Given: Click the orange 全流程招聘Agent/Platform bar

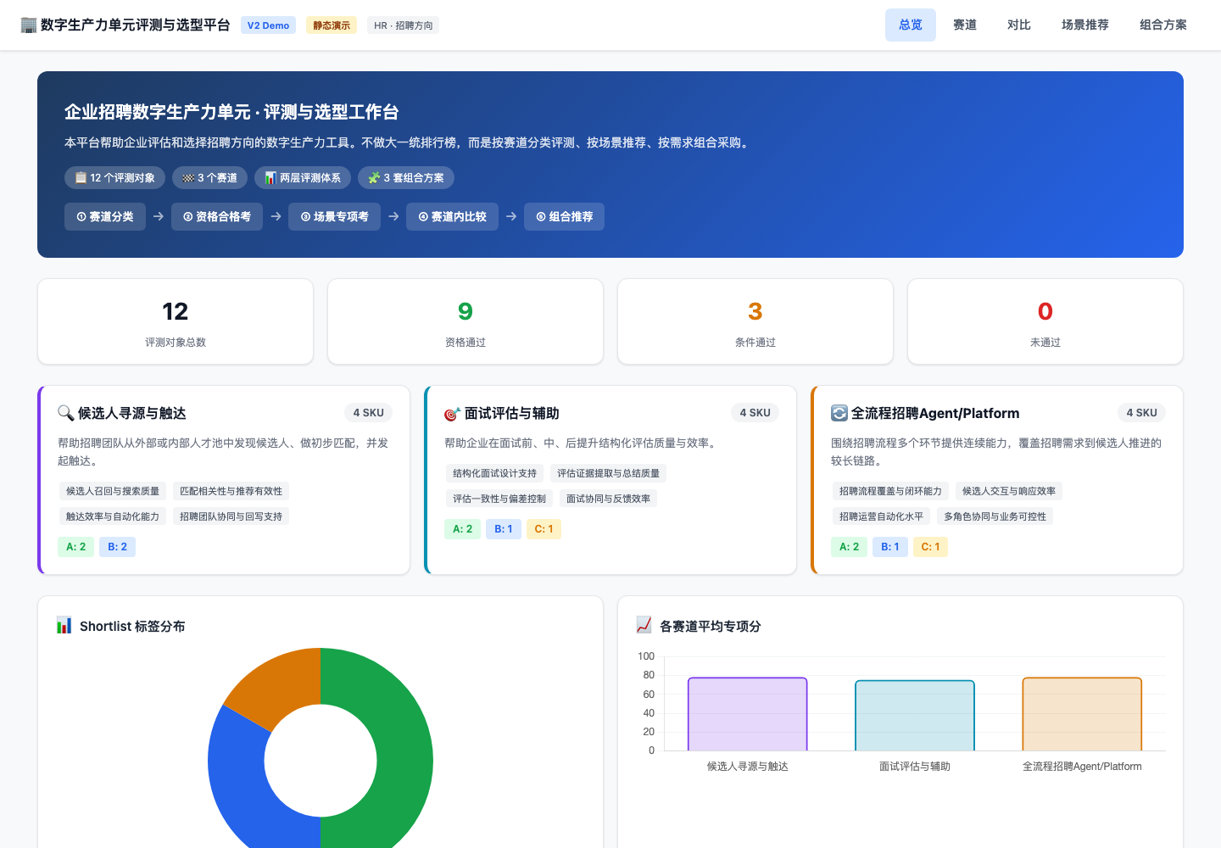Looking at the screenshot, I should (x=1082, y=714).
